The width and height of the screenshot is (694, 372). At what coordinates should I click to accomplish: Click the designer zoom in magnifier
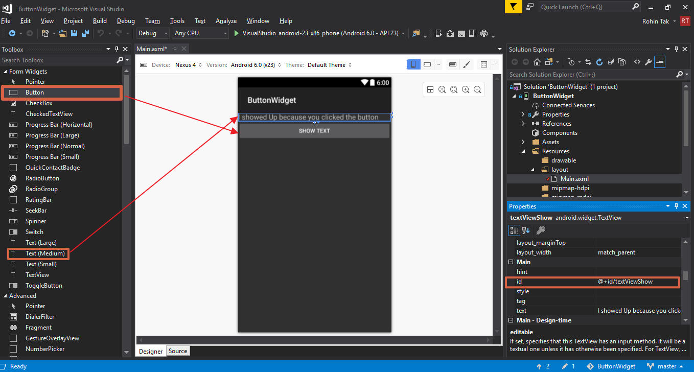pos(466,89)
